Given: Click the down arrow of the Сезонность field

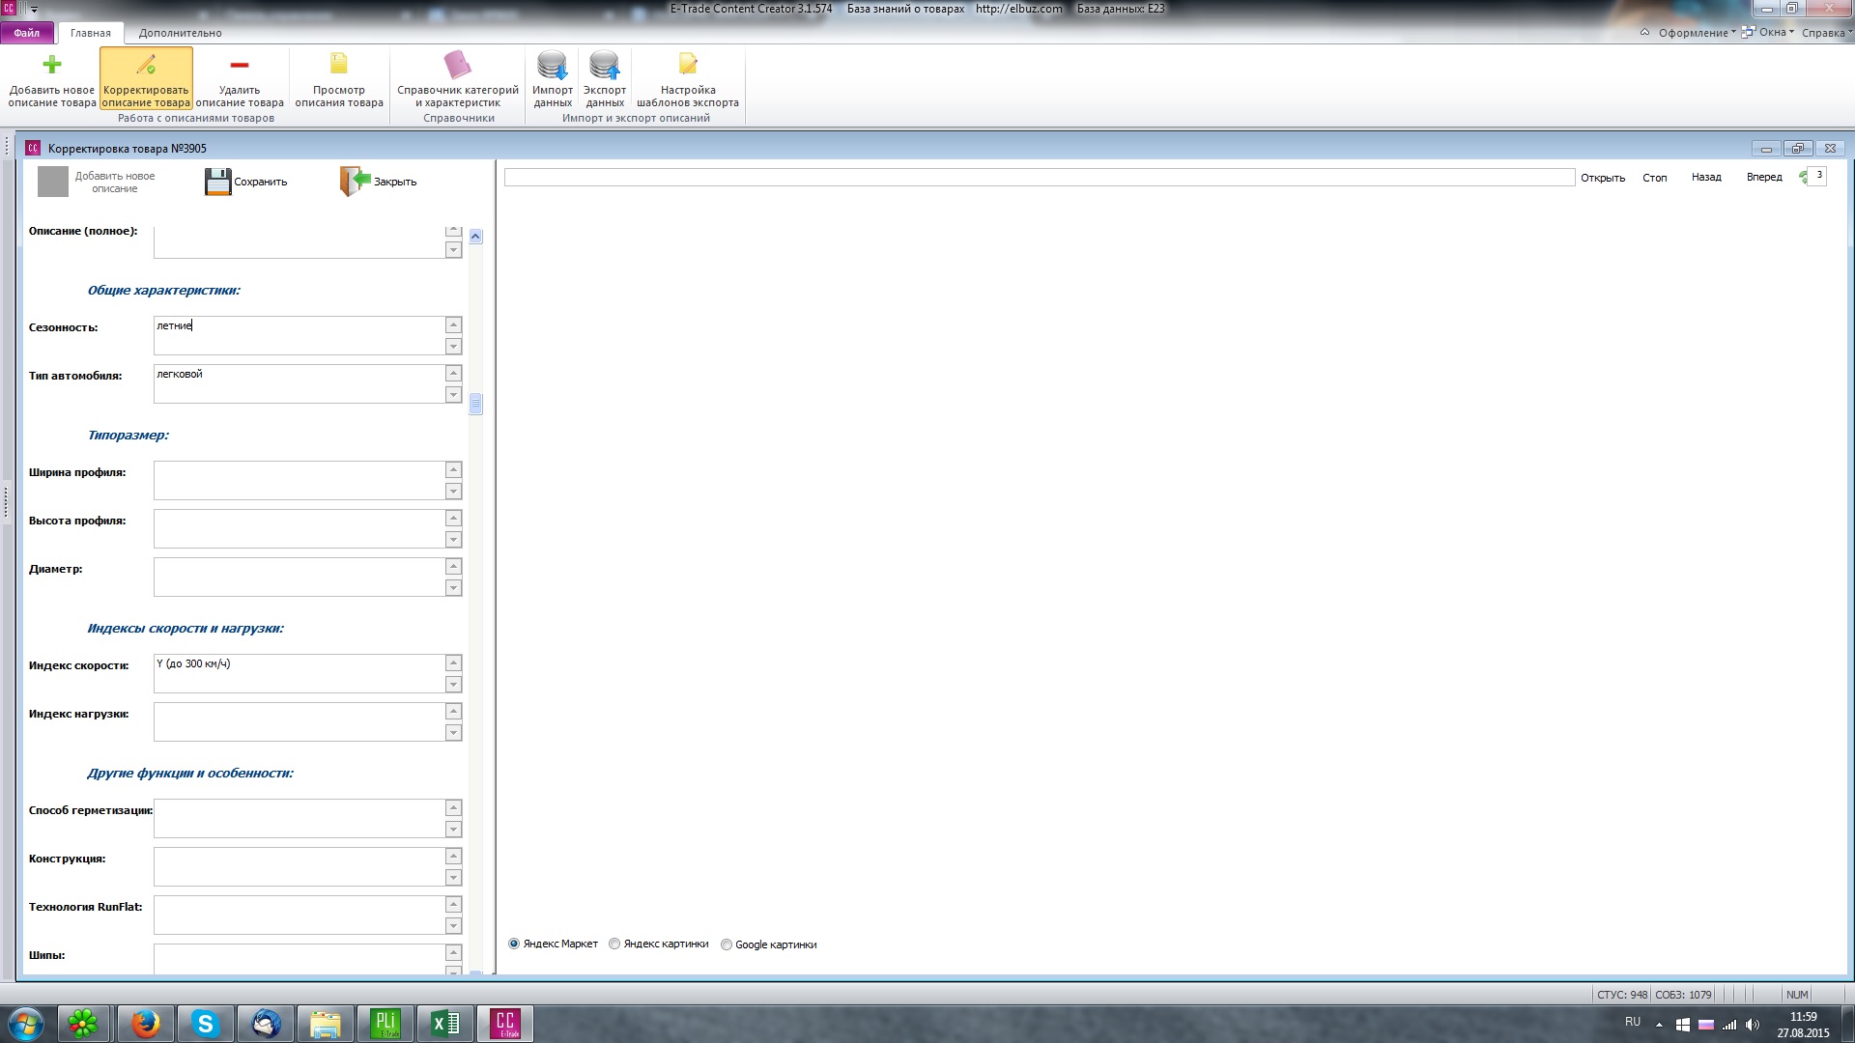Looking at the screenshot, I should pos(453,347).
